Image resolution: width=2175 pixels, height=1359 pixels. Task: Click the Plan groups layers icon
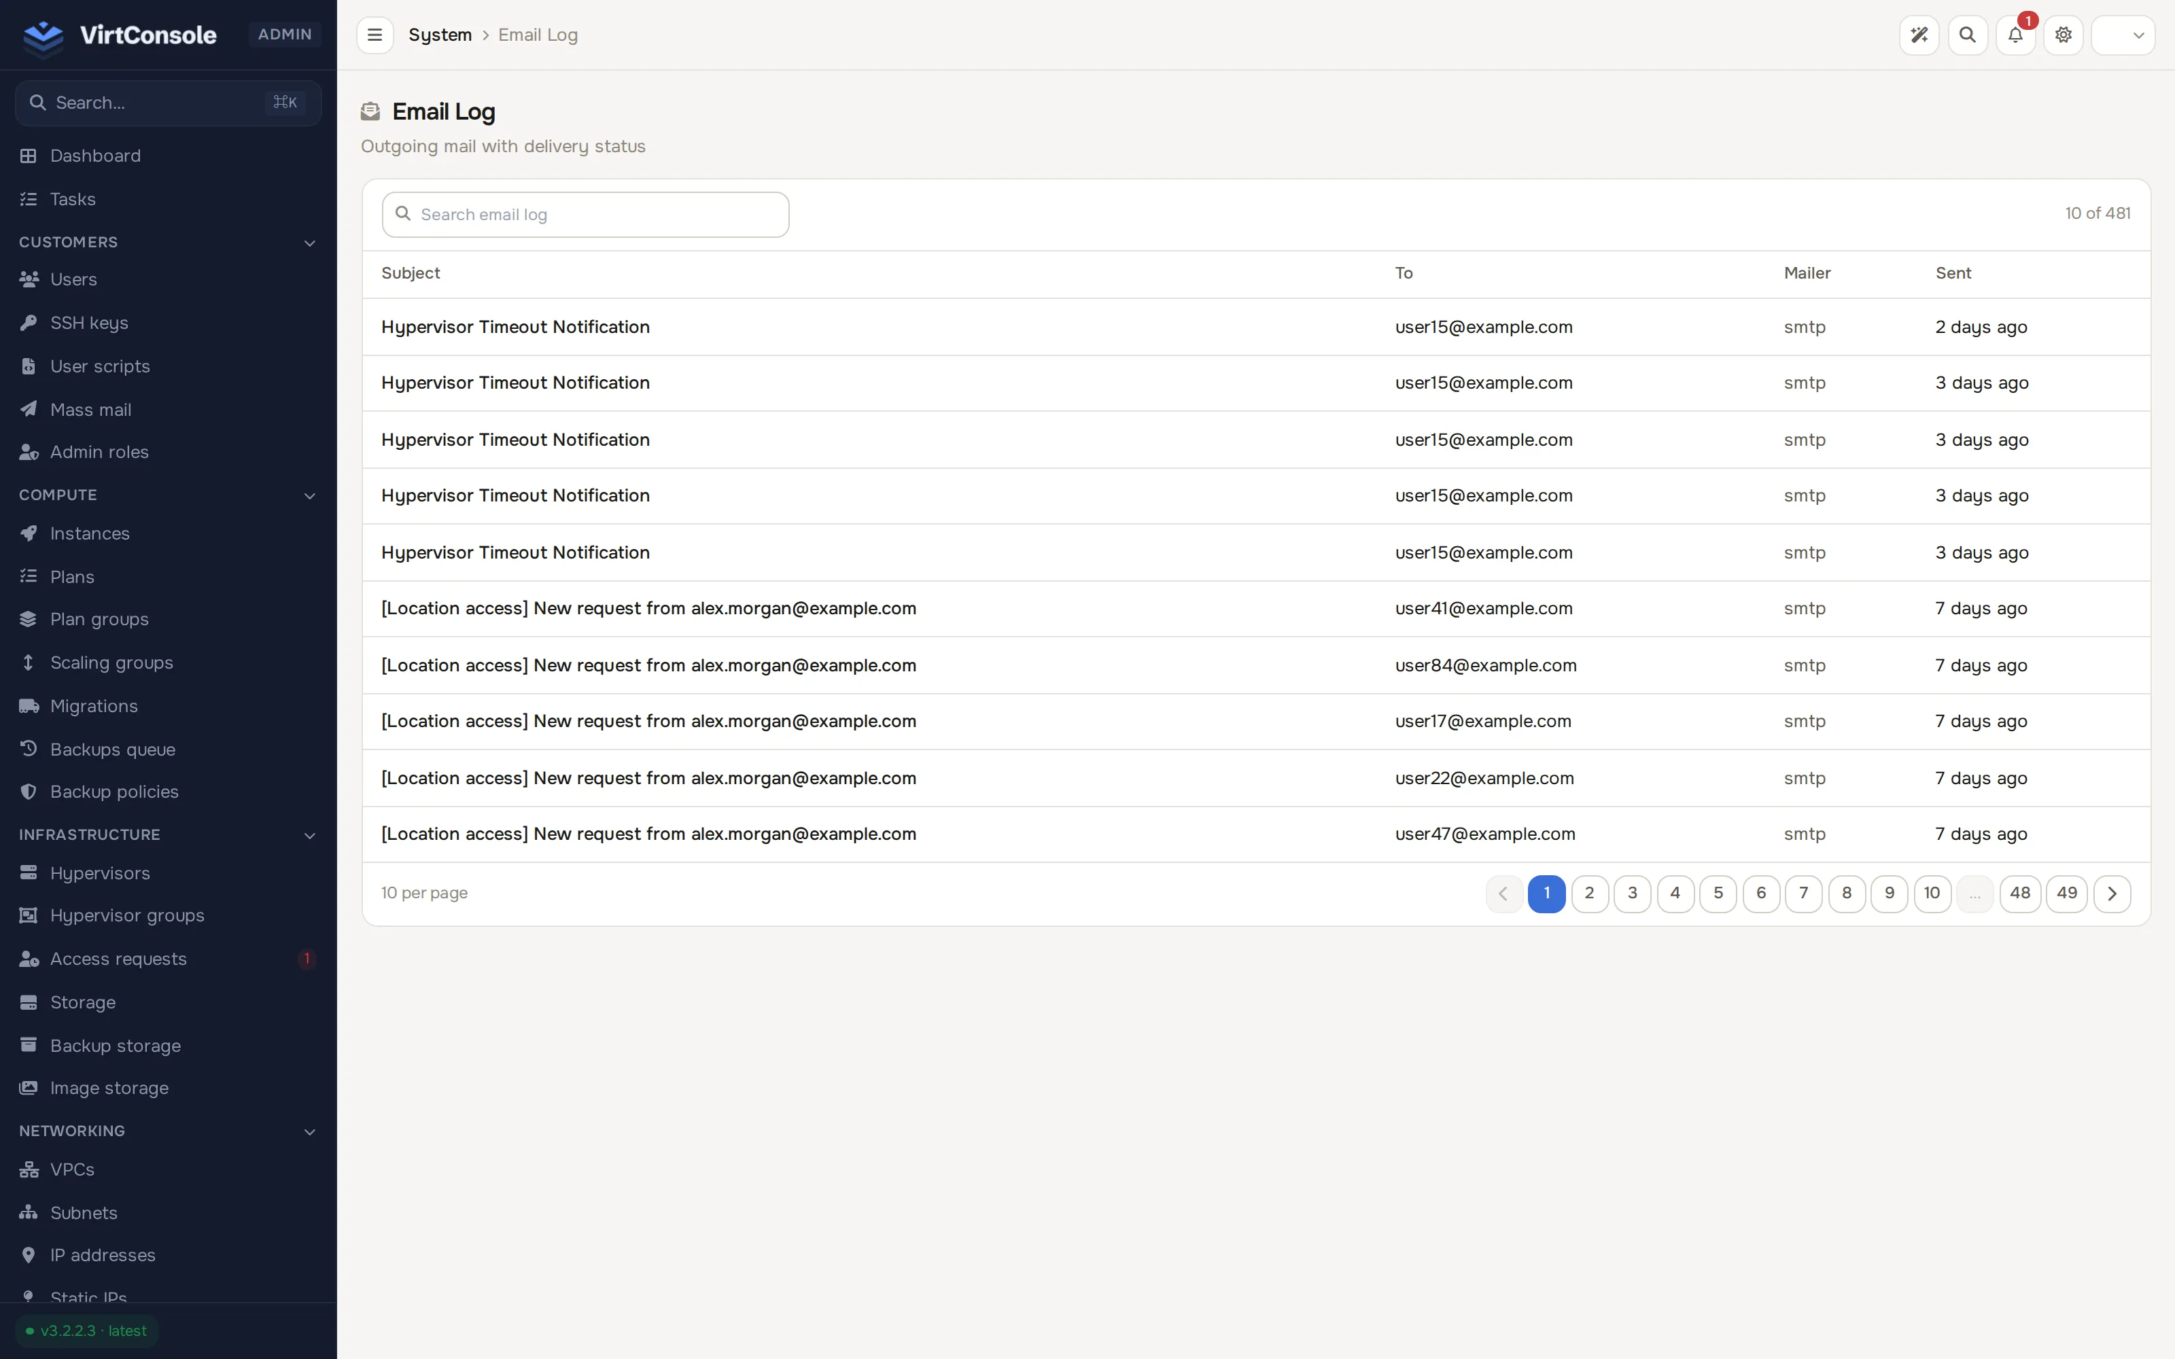pyautogui.click(x=29, y=619)
